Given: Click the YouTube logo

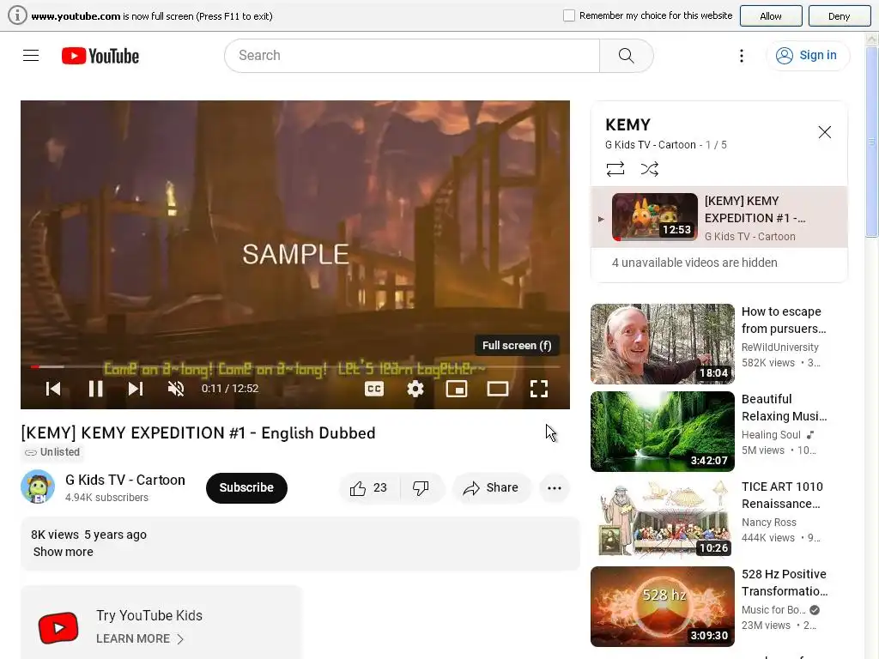Looking at the screenshot, I should 100,56.
